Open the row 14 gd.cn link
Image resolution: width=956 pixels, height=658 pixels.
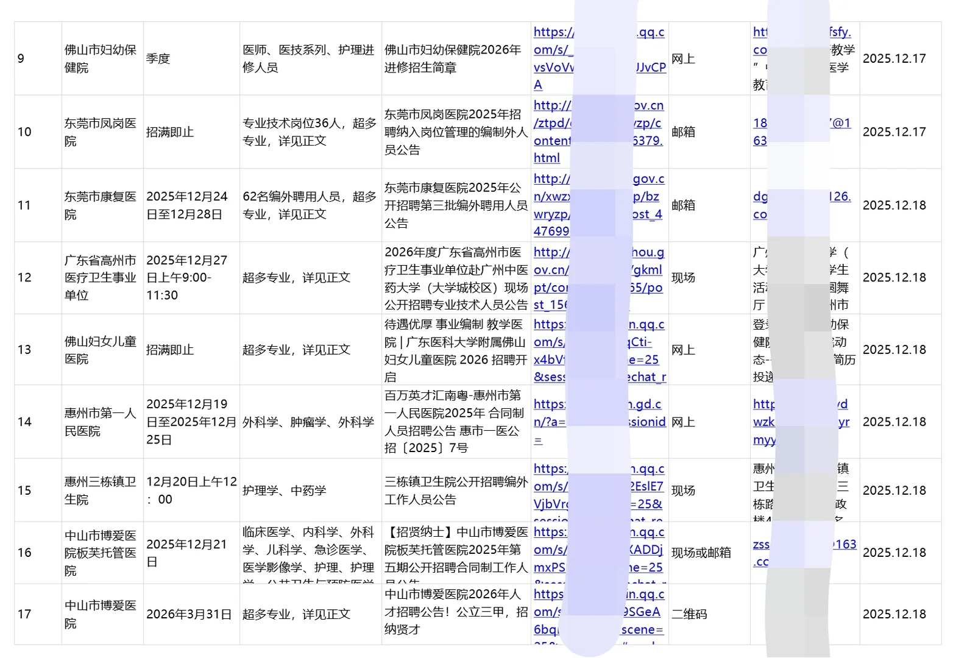tap(600, 422)
